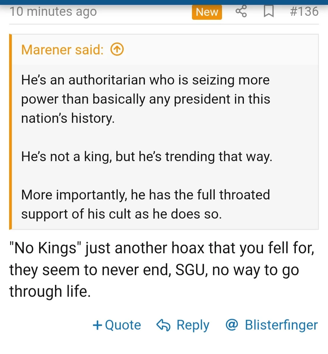328x354 pixels.
Task: Click the words "through life." in the reply
Action: [x=50, y=291]
